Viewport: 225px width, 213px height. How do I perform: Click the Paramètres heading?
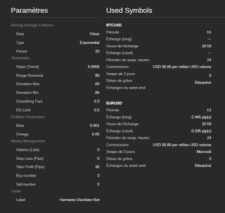tap(29, 10)
